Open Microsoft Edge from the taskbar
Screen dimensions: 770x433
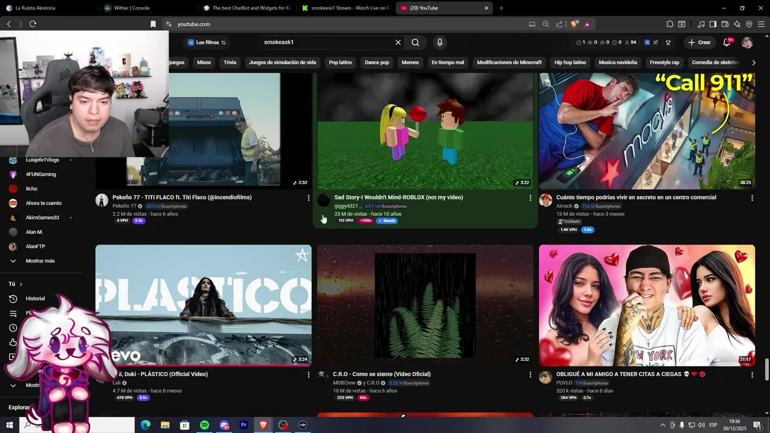click(x=146, y=425)
